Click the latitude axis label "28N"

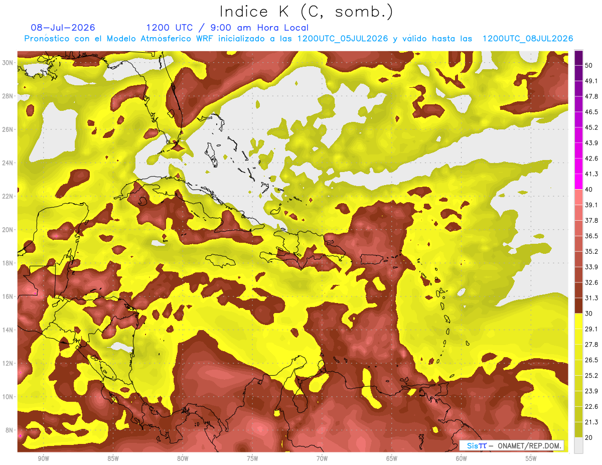point(8,96)
